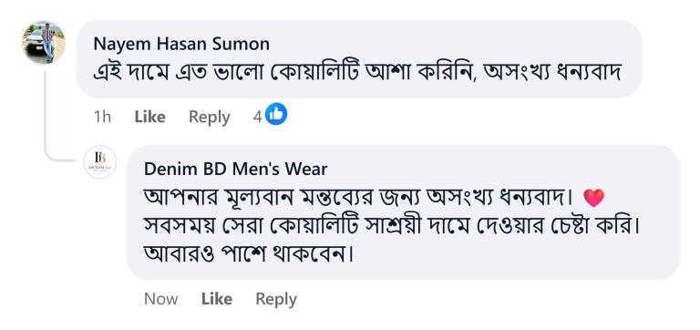The image size is (700, 330).
Task: Like the Denim BD Men's Wear reply
Action: (x=217, y=299)
